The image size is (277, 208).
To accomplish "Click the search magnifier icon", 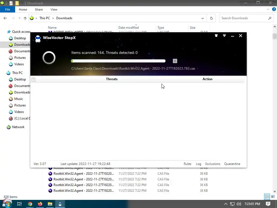I will pyautogui.click(x=270, y=18).
